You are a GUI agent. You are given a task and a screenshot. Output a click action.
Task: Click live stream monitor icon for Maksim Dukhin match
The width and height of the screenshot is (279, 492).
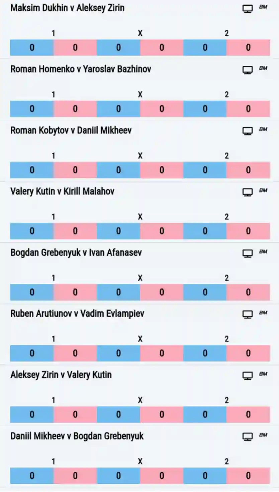tap(247, 9)
